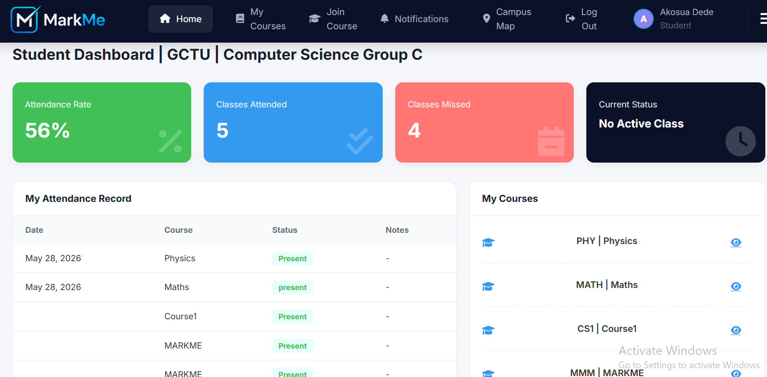
Task: Open the CS1 | Course1 course link
Action: click(607, 329)
